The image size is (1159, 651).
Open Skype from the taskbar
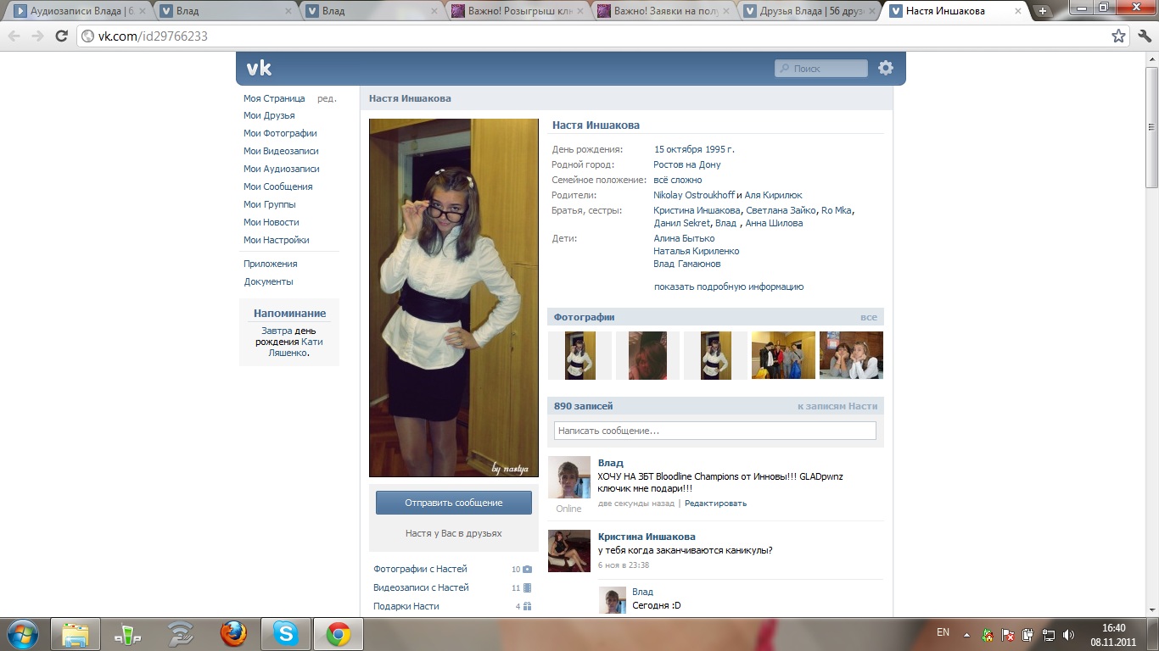coord(286,633)
